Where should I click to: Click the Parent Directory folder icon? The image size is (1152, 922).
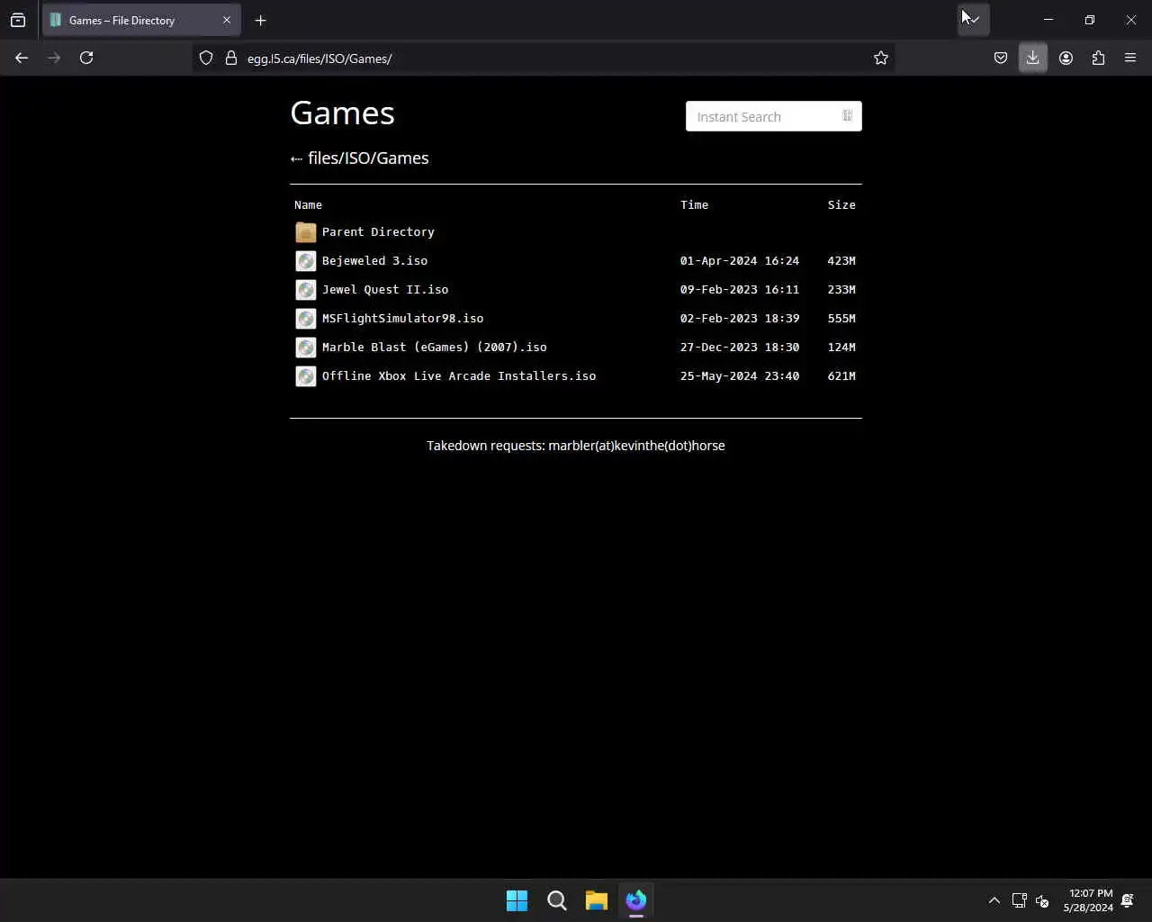(x=306, y=232)
